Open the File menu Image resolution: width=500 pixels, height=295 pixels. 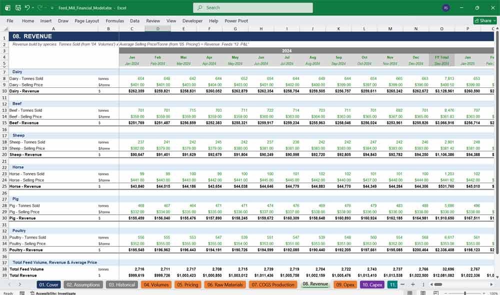click(x=10, y=20)
